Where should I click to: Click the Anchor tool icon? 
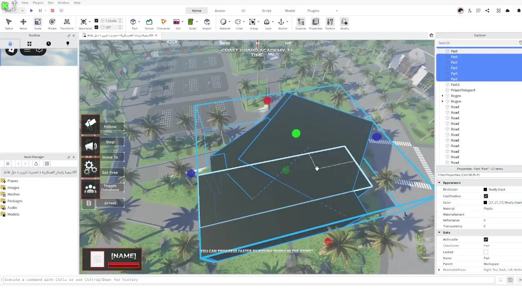pos(281,22)
